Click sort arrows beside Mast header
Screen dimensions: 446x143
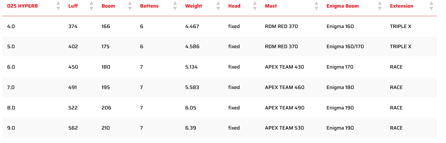tap(316, 6)
